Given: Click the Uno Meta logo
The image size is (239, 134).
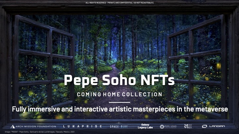Looking at the screenshot, I should pyautogui.click(x=188, y=126).
